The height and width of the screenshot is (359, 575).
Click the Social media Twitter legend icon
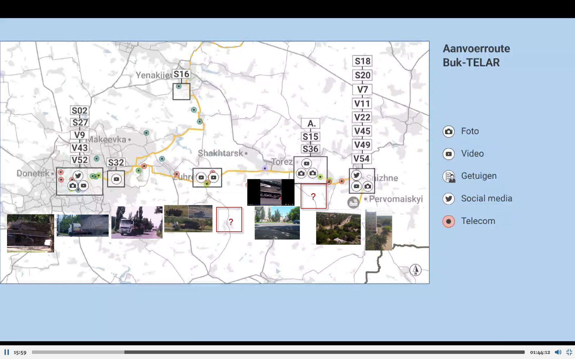point(448,199)
